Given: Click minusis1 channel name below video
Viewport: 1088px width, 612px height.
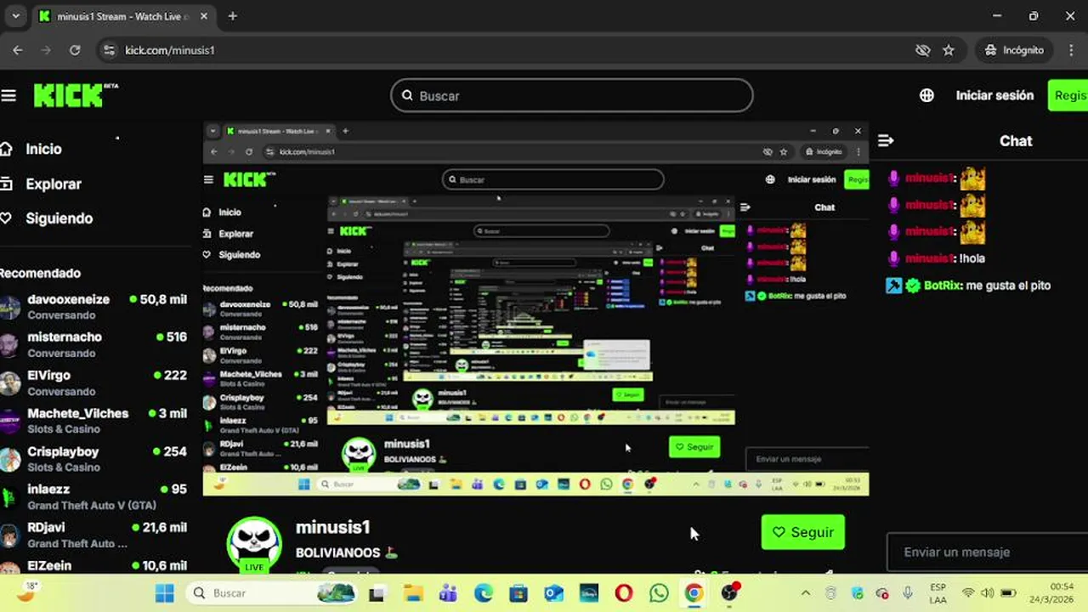Looking at the screenshot, I should pos(332,527).
